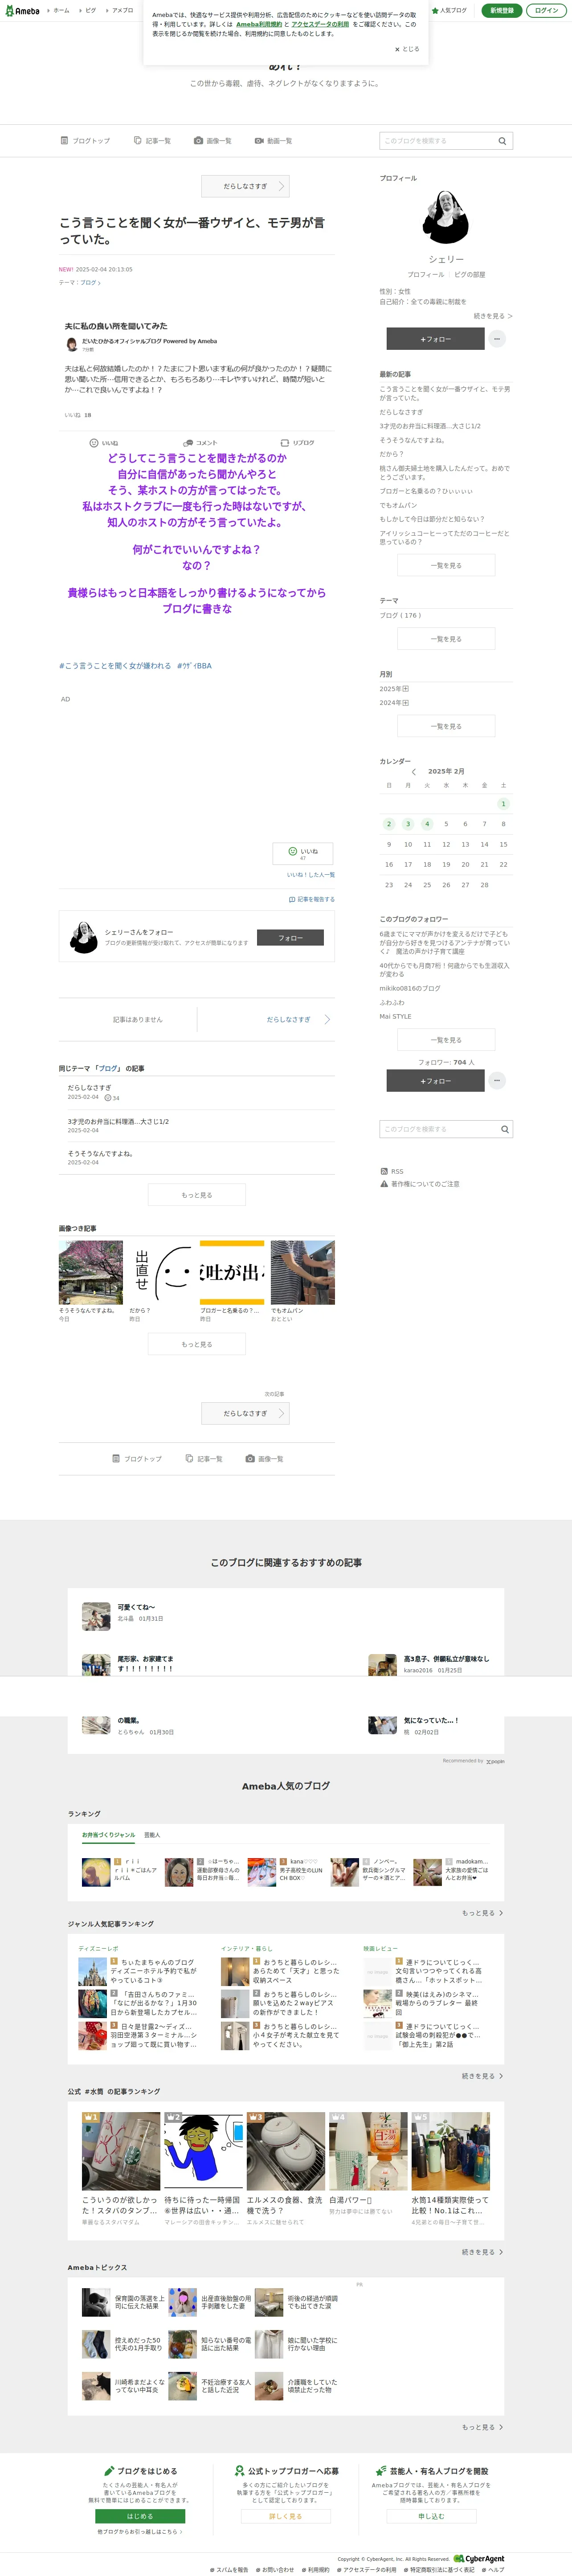Open 著作権についてのご注意 warning link
Viewport: 572px width, 2576px height.
click(x=419, y=1184)
